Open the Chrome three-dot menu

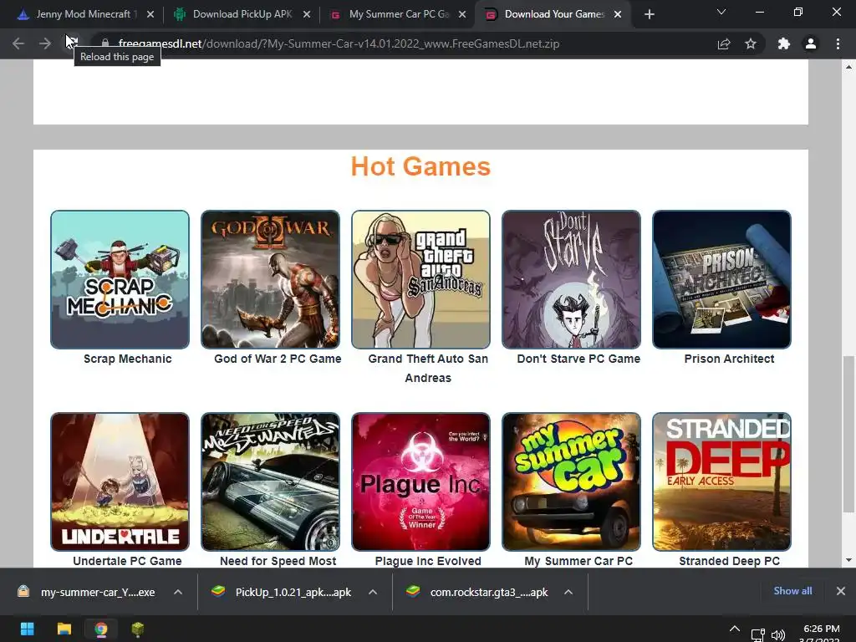click(838, 43)
